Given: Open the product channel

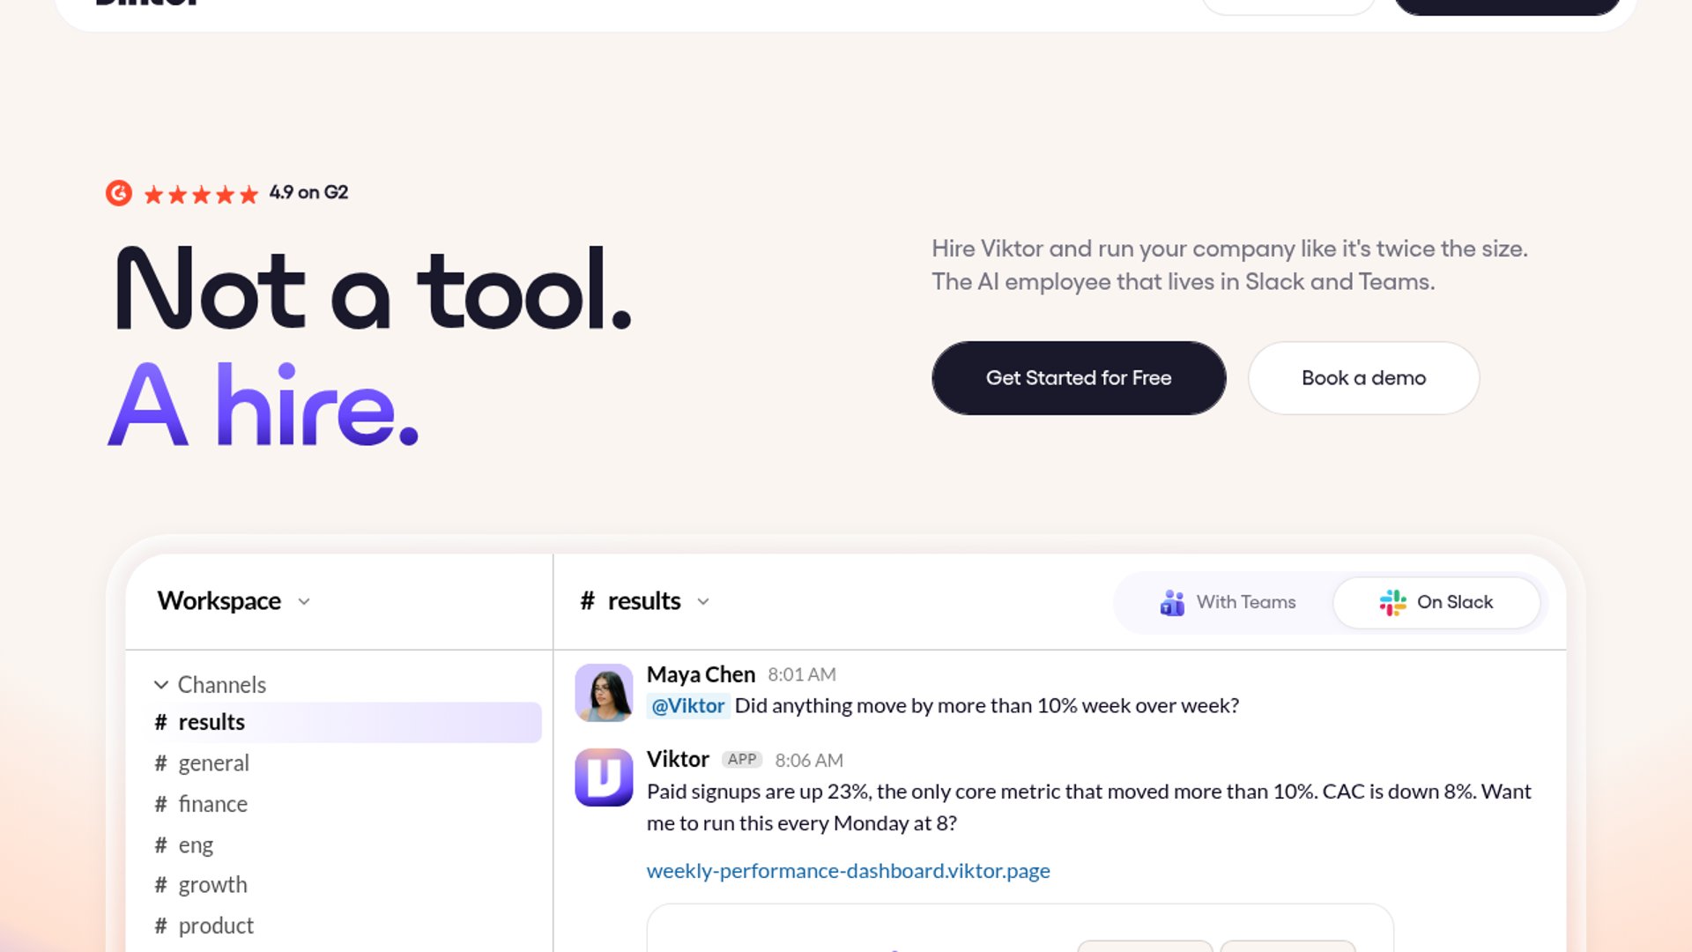Looking at the screenshot, I should click(204, 925).
